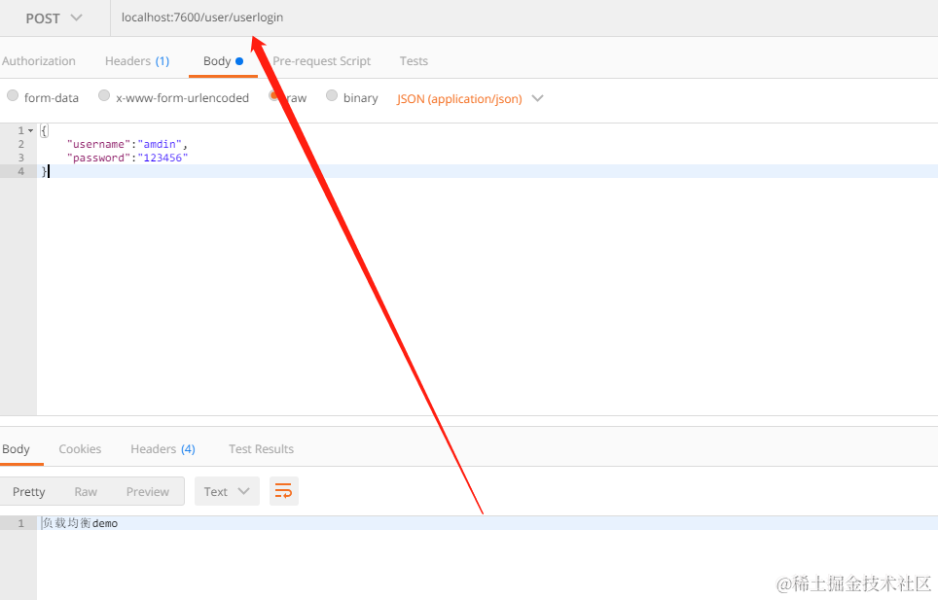This screenshot has width=938, height=600.
Task: Open the Pre-request Script tab
Action: tap(322, 61)
